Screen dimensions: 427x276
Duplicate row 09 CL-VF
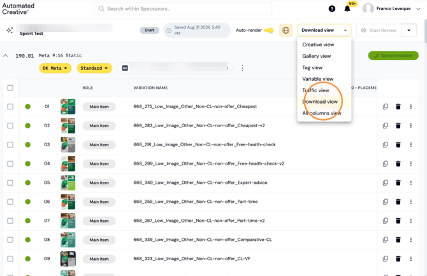tap(386, 259)
